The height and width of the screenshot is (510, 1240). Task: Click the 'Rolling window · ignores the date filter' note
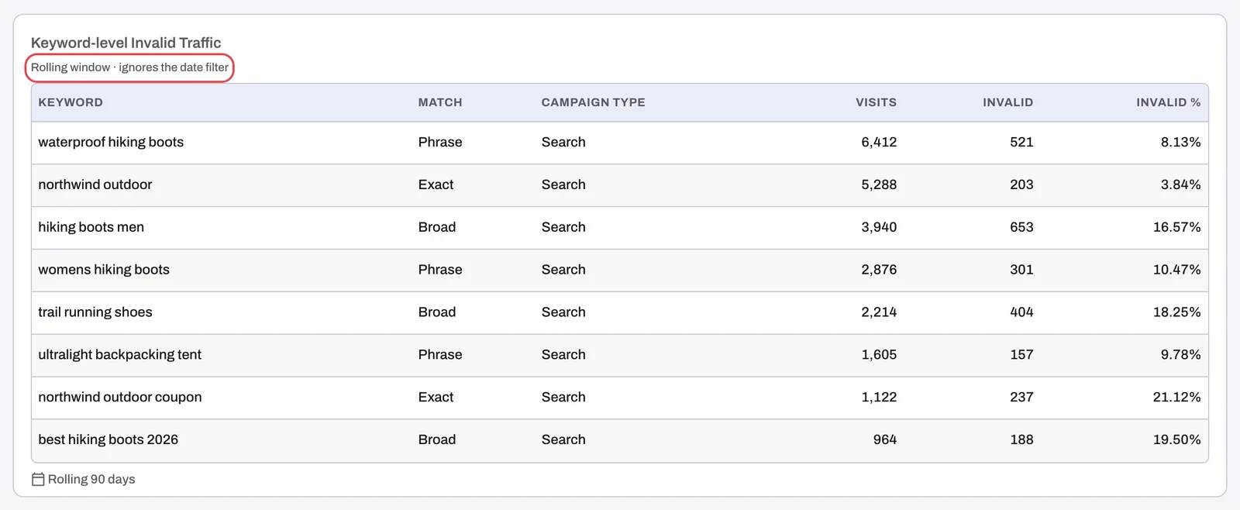(x=129, y=67)
